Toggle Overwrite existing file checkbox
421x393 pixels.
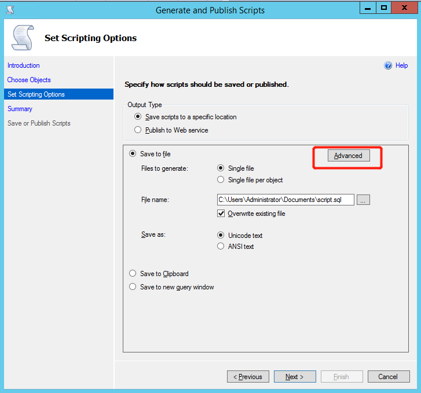click(x=221, y=214)
